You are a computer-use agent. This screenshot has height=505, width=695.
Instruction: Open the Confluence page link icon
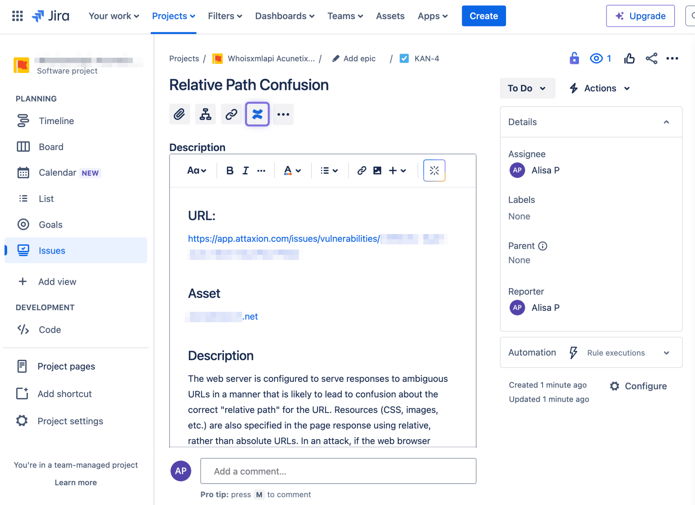click(x=257, y=114)
